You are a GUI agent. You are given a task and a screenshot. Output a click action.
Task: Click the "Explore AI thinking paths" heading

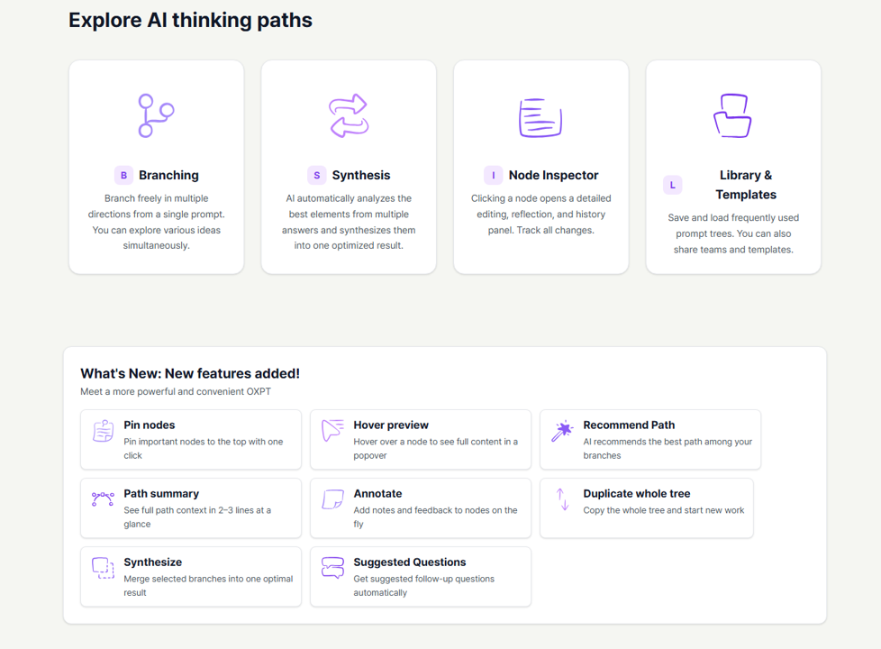pos(190,20)
